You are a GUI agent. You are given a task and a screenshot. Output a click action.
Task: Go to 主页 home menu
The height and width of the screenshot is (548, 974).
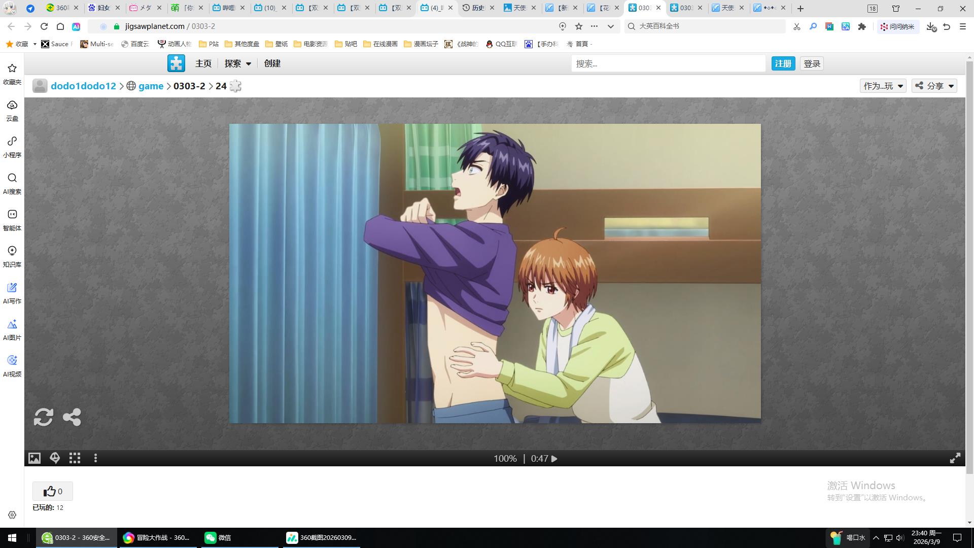[203, 63]
